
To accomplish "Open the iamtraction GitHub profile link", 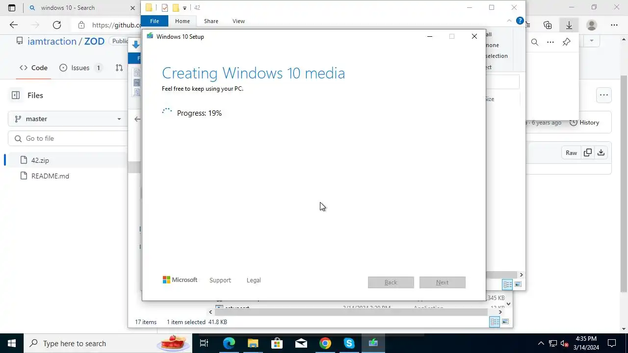I will coord(52,41).
